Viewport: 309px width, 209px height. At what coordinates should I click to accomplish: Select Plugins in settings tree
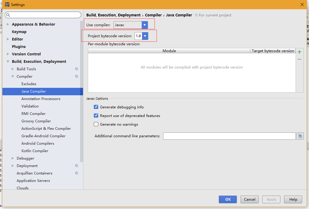pyautogui.click(x=19, y=47)
